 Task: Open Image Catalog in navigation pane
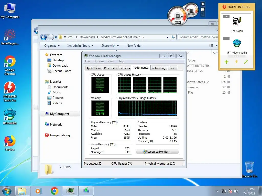point(60,135)
